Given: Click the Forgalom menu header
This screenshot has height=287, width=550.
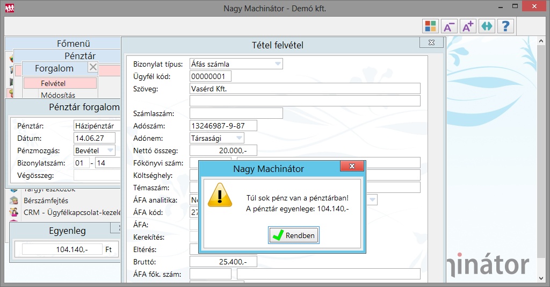Looking at the screenshot, I should tap(54, 68).
